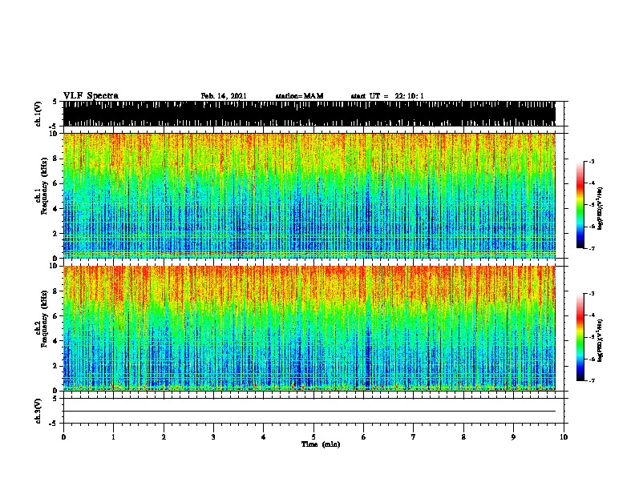Click the "Time (min)" axis title
The image size is (635, 490).
pyautogui.click(x=321, y=444)
